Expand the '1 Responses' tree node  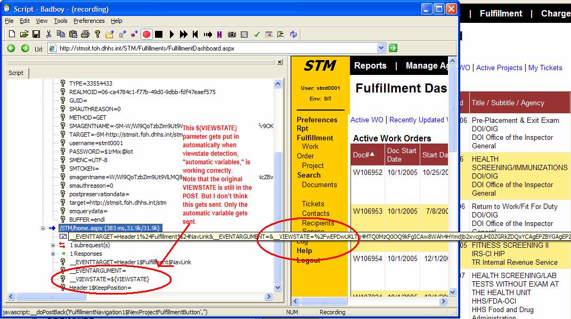(x=53, y=254)
